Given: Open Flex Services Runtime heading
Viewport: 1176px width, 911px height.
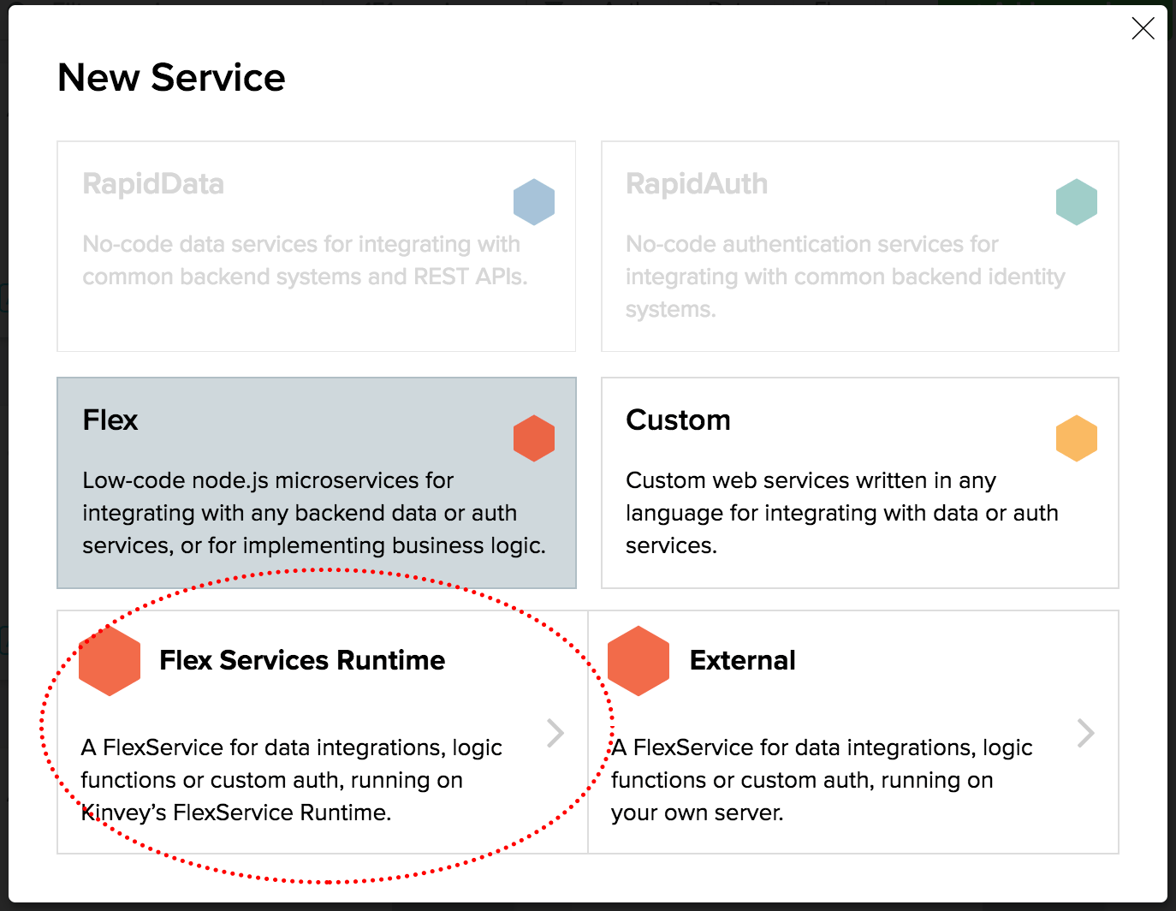Looking at the screenshot, I should pyautogui.click(x=302, y=660).
